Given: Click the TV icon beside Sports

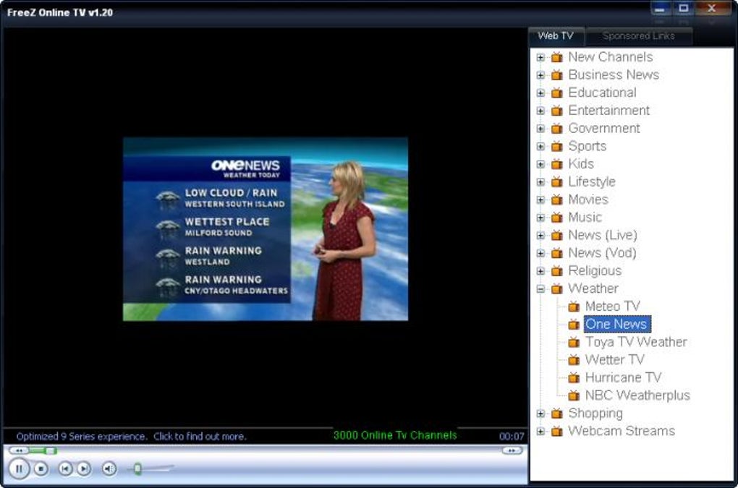Looking at the screenshot, I should pos(557,146).
